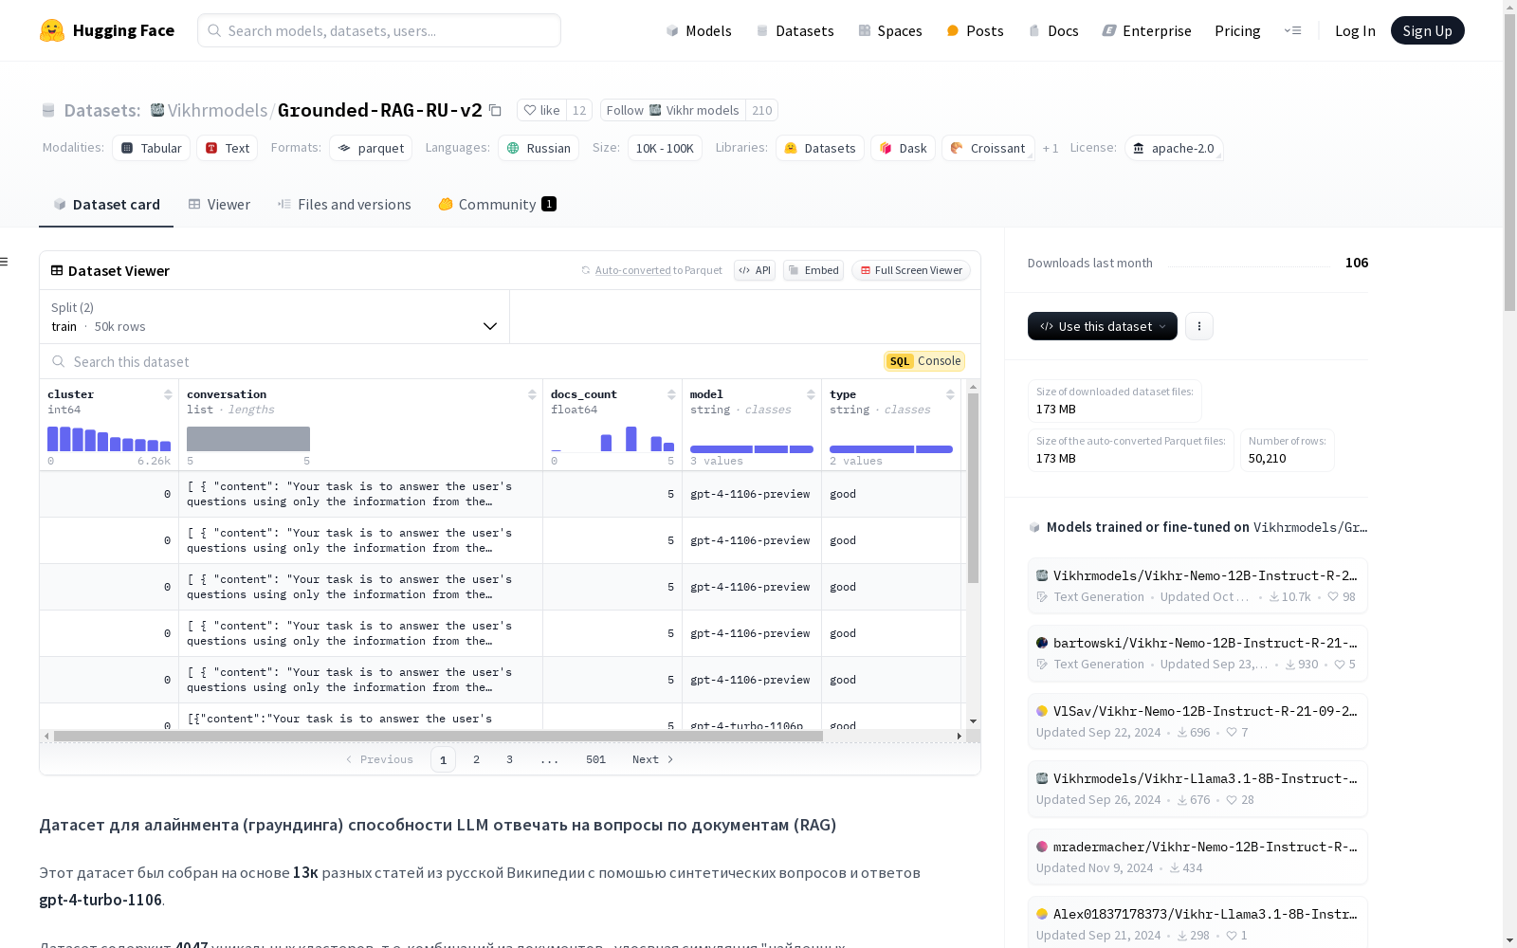This screenshot has width=1517, height=948.
Task: Open the navigation overflow menu icon
Action: 1292,30
